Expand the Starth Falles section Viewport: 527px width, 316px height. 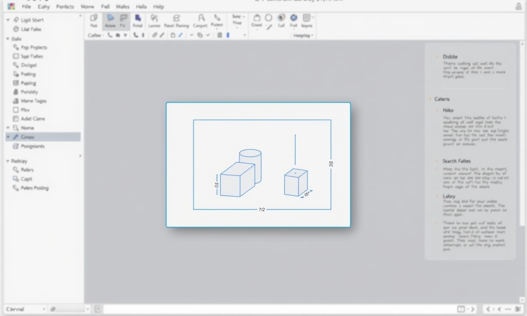pyautogui.click(x=437, y=161)
